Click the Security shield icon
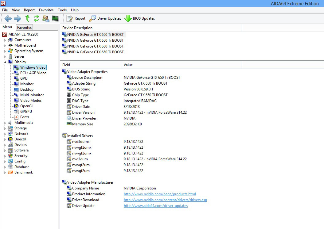This screenshot has width=324, height=229. 10,156
